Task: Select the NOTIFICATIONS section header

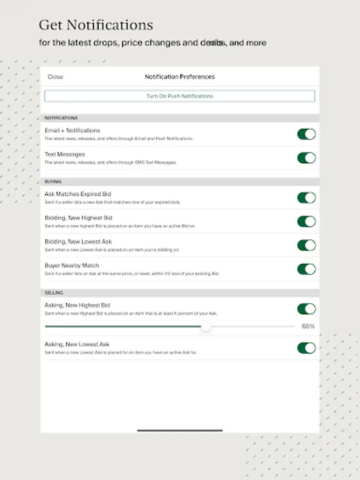Action: pyautogui.click(x=59, y=118)
